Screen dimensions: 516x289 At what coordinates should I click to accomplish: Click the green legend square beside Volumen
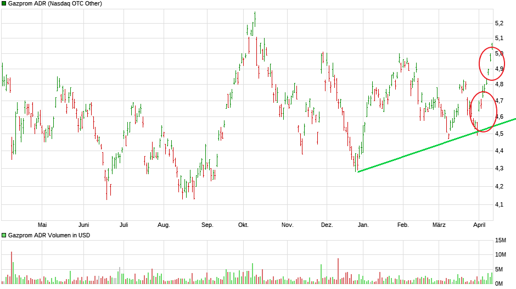[4, 235]
